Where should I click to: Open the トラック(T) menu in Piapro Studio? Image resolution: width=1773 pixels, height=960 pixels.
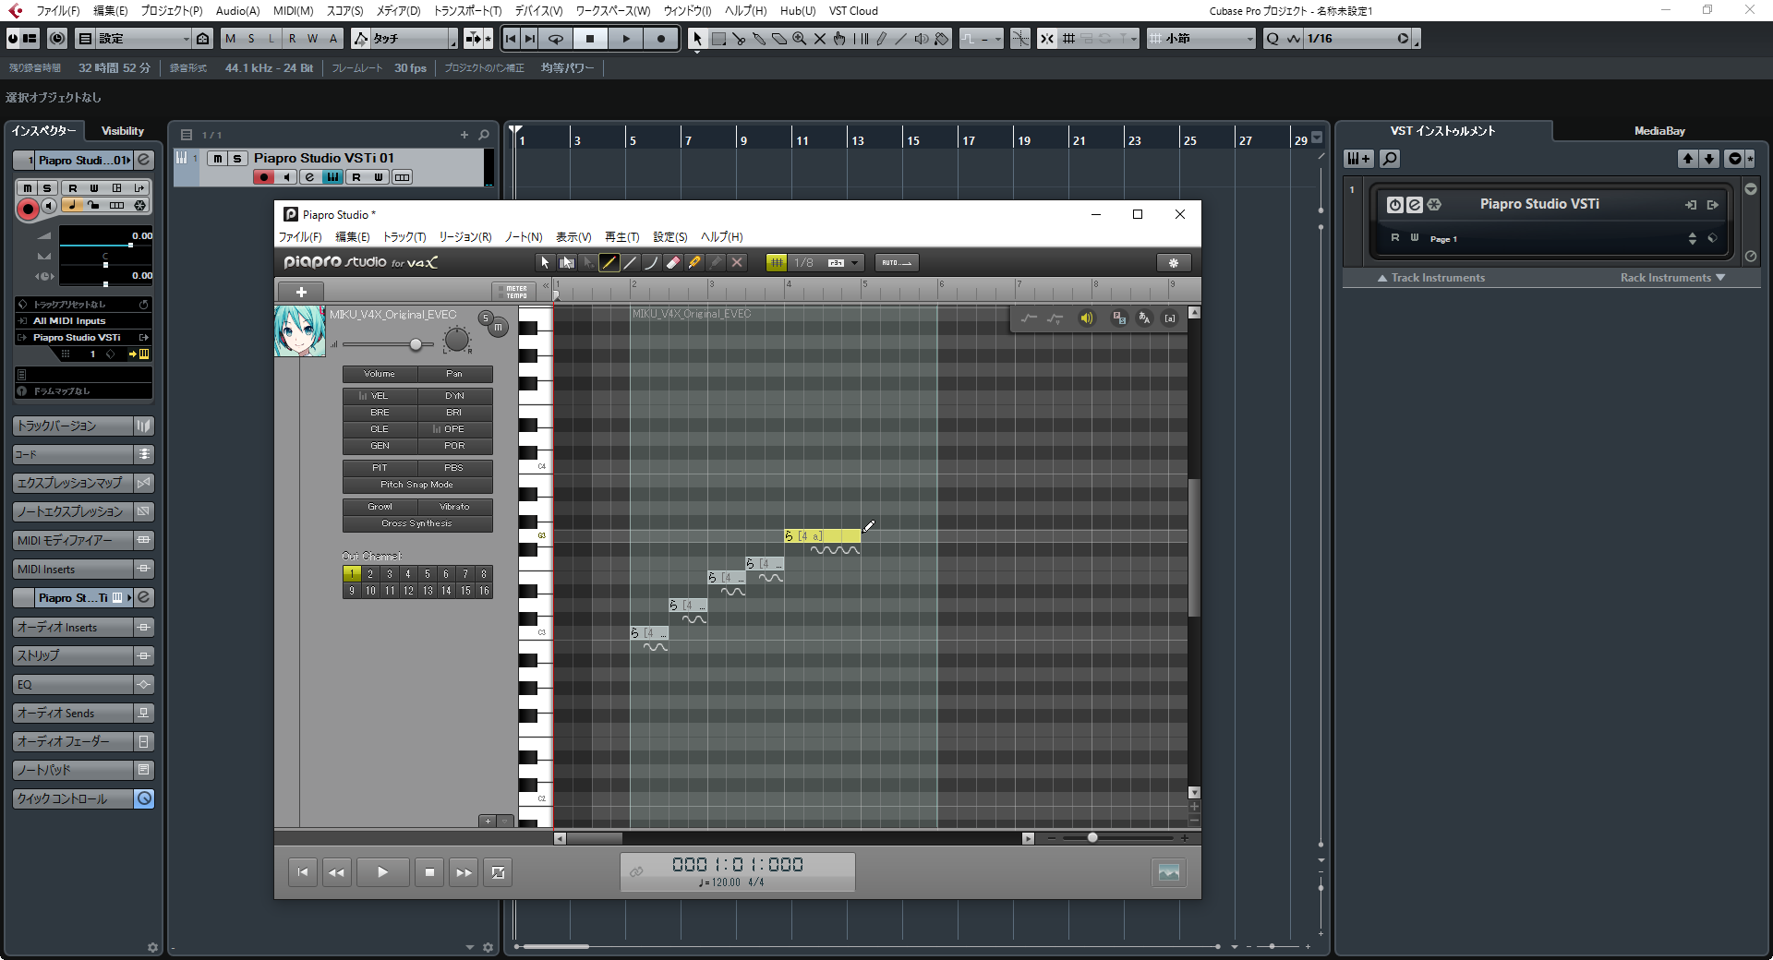click(x=404, y=237)
